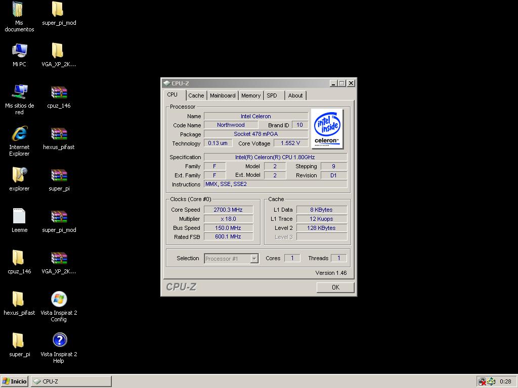Open the explorer search folder icon
Screen dimensions: 518x388
(19, 179)
